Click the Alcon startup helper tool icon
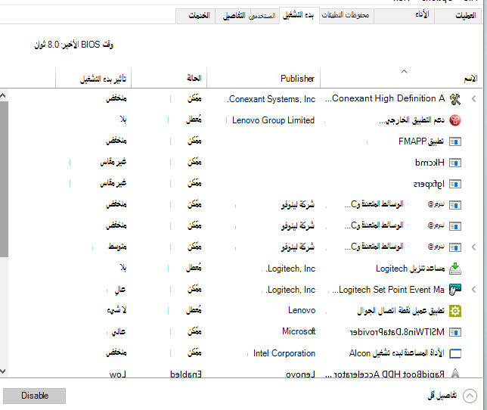 click(x=455, y=353)
